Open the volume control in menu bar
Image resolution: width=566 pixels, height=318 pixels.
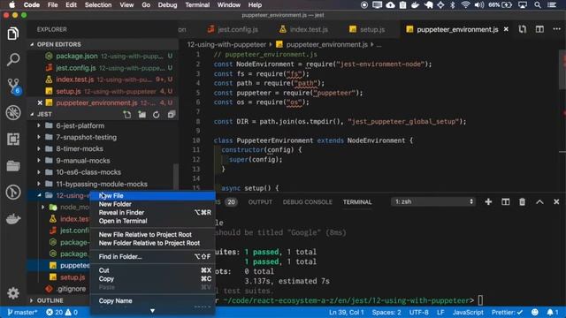pos(479,5)
